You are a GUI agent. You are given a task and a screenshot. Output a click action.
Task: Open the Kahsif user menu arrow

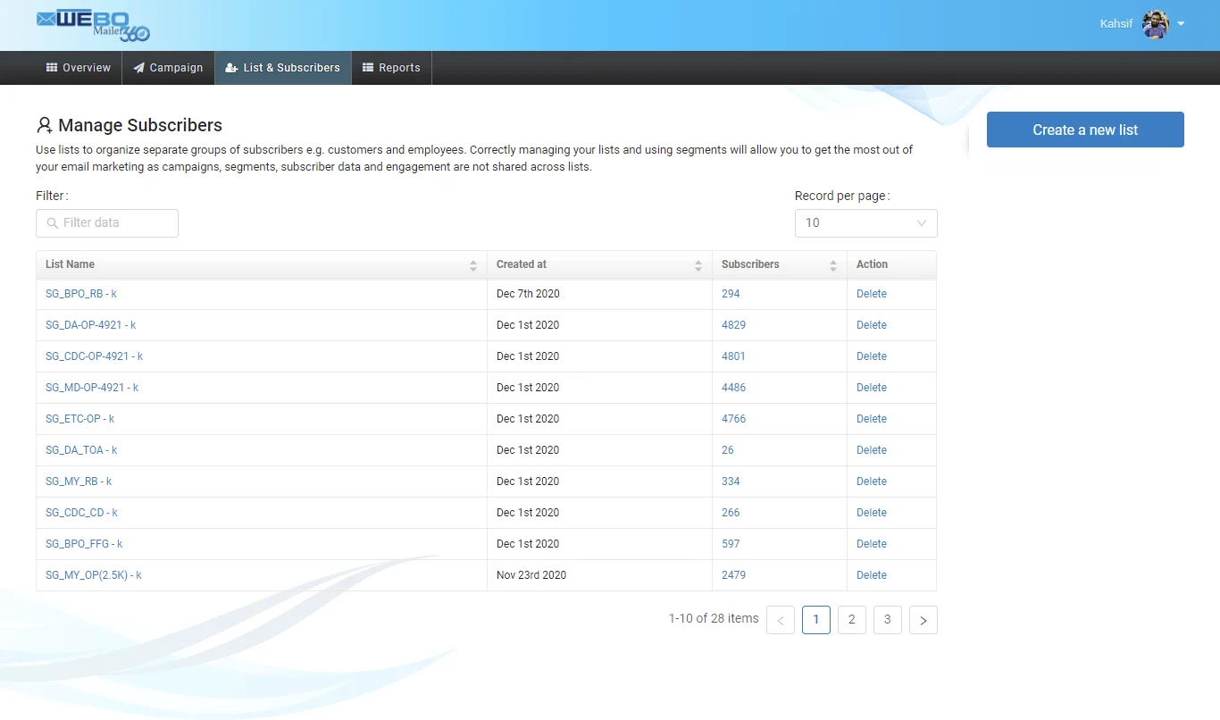(x=1181, y=24)
